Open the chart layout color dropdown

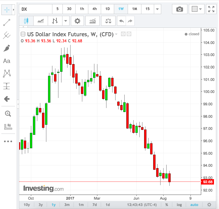[x=196, y=9]
